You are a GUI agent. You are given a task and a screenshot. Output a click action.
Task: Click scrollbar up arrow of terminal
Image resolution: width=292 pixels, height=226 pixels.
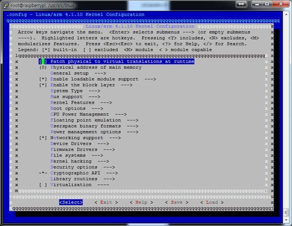click(x=286, y=14)
